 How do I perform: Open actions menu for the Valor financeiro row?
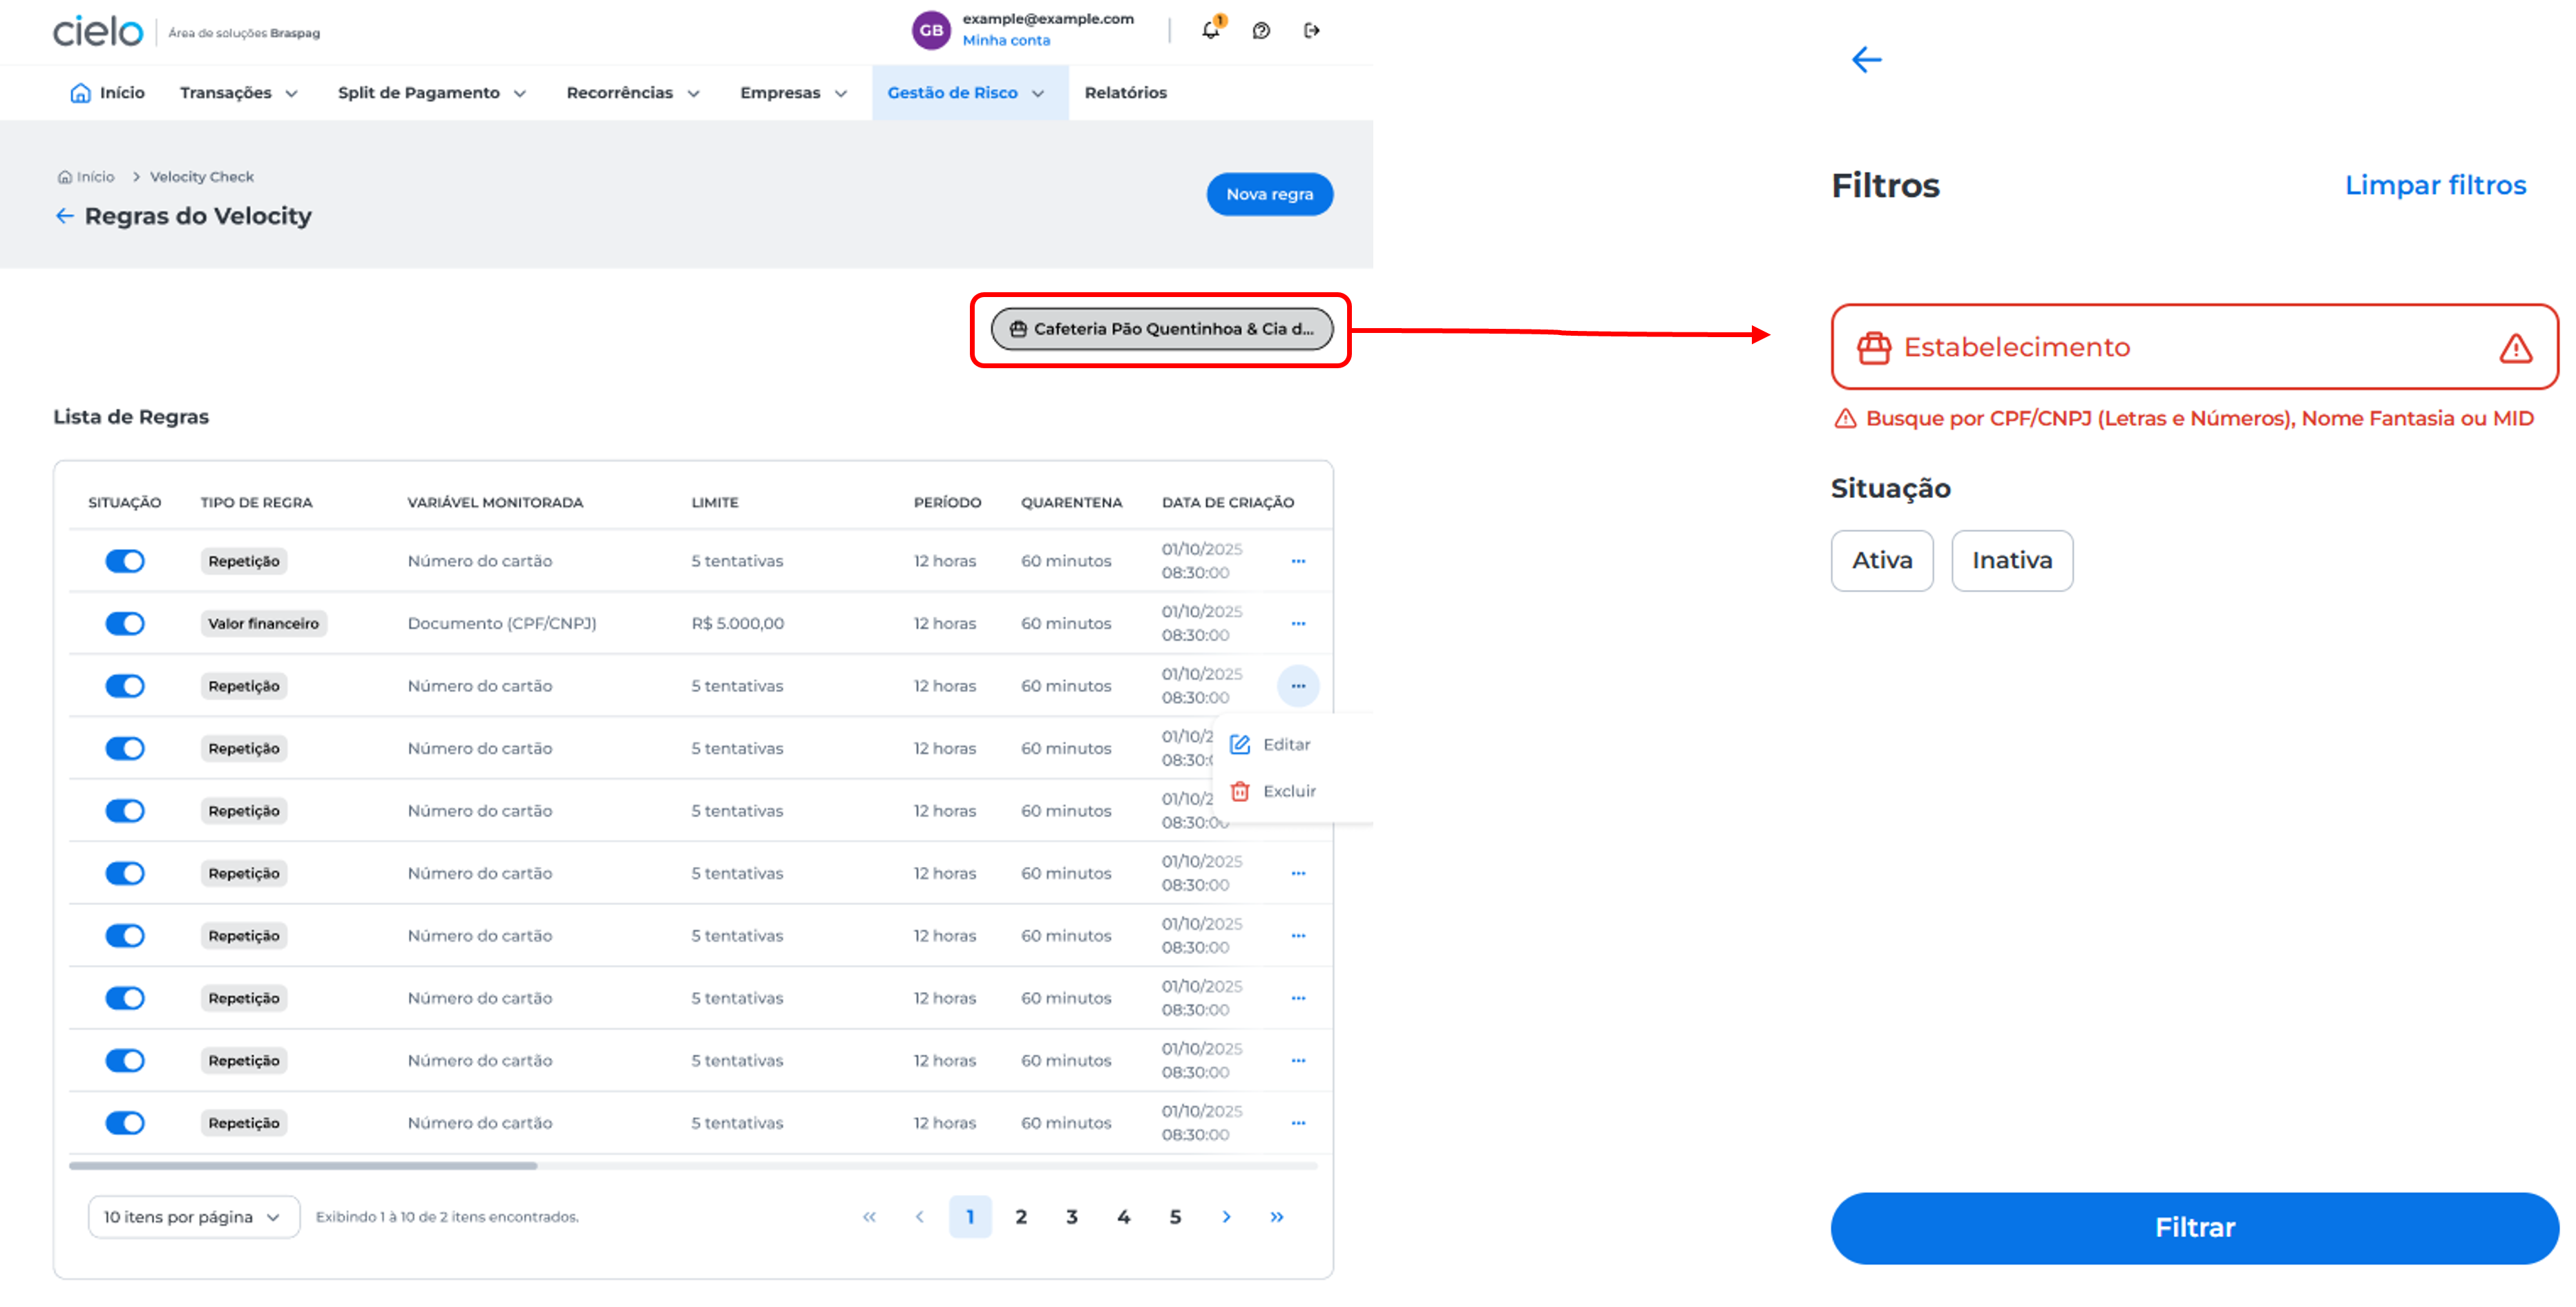[x=1298, y=624]
